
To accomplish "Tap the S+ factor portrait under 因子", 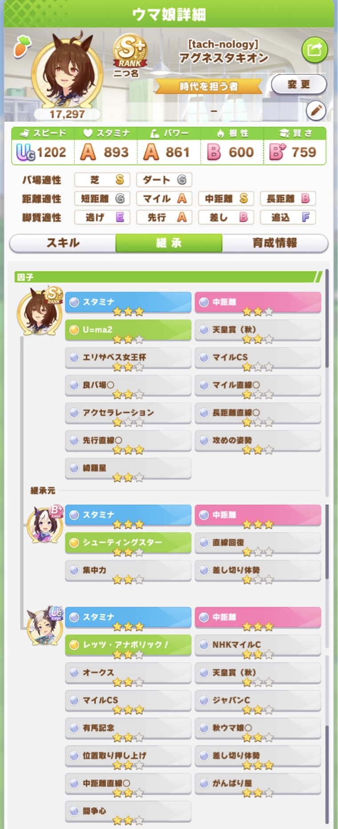I will (x=40, y=311).
